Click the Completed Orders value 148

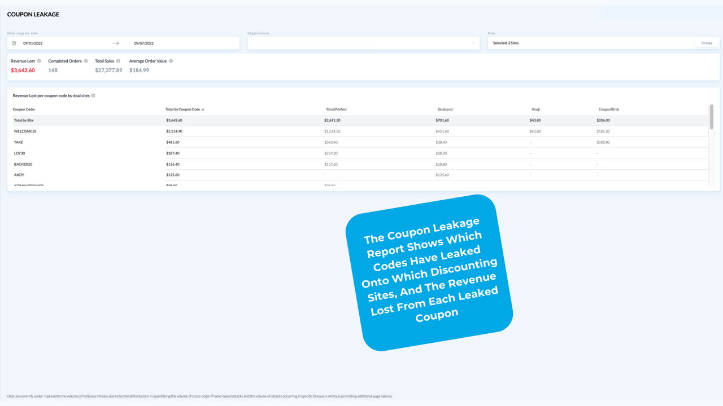53,70
